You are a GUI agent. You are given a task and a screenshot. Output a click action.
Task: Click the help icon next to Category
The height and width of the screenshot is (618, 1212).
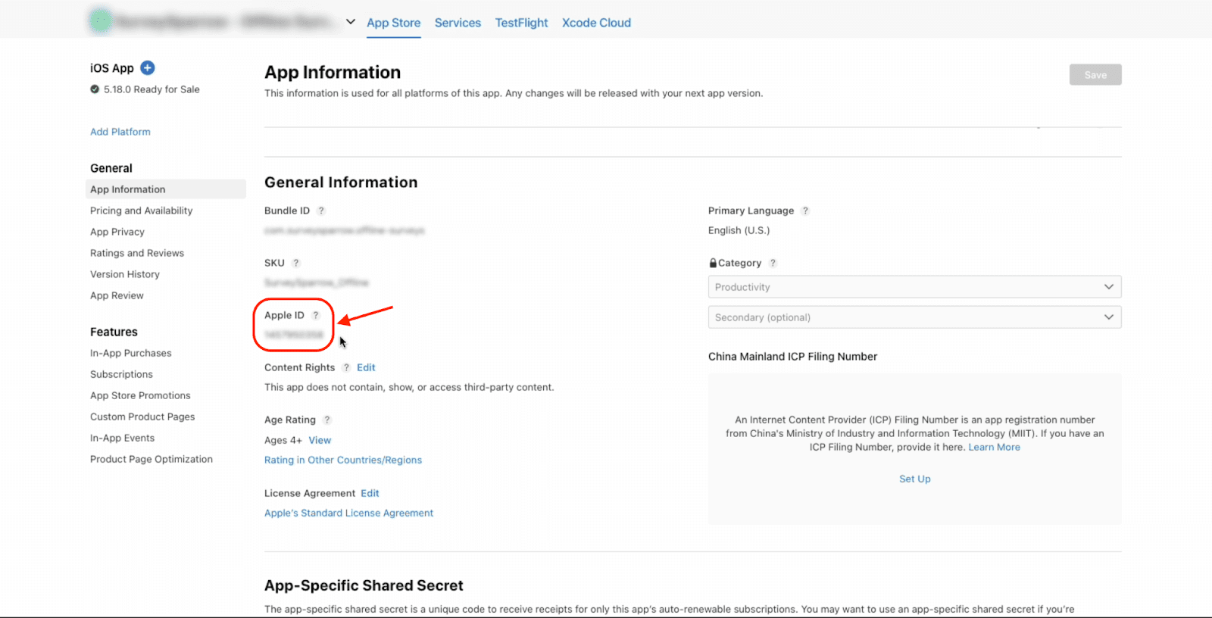(773, 263)
